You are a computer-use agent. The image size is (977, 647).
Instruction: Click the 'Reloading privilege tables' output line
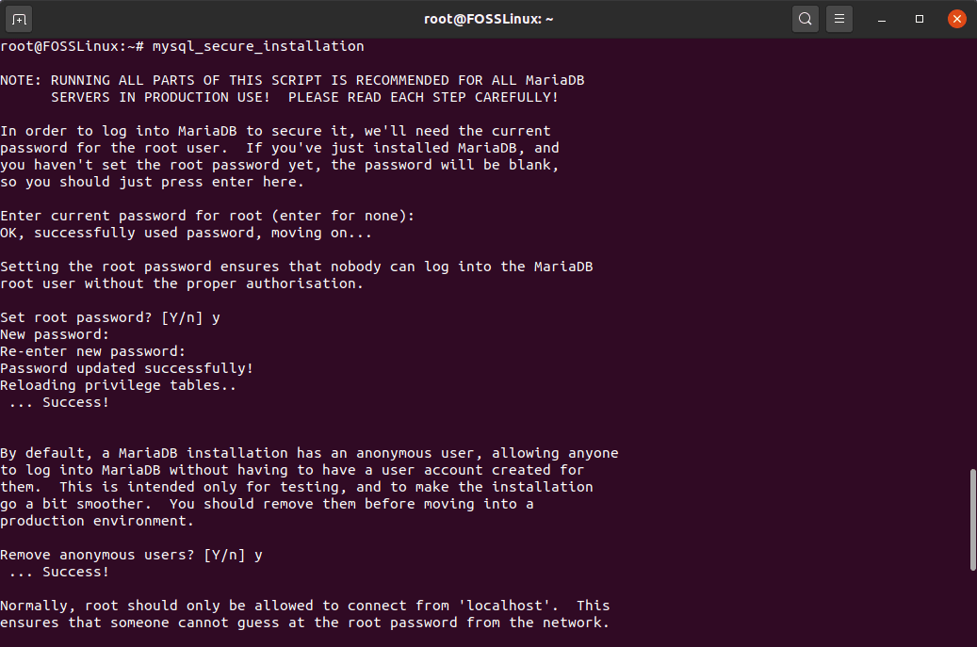(118, 385)
